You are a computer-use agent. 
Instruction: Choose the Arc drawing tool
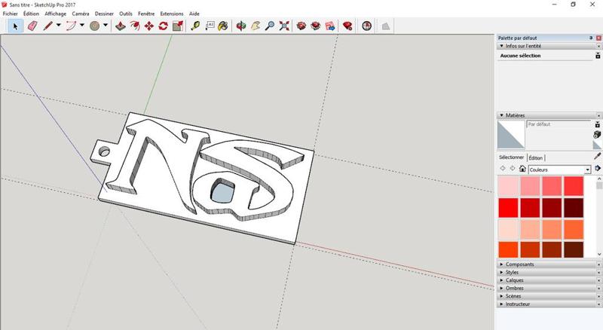point(71,26)
